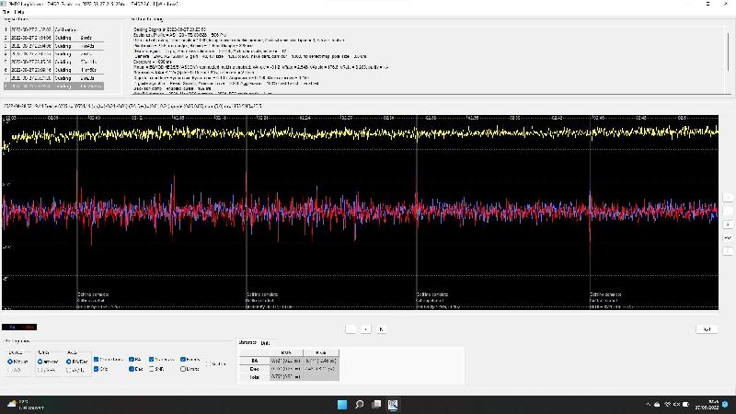Click the vertical zoom in button
The width and height of the screenshot is (736, 414).
click(728, 198)
